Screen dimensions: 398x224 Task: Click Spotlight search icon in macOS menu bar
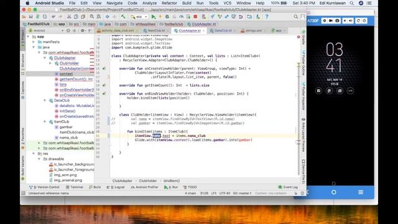351,3
